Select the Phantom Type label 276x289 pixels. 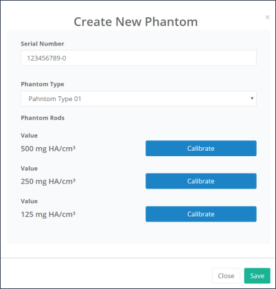43,84
